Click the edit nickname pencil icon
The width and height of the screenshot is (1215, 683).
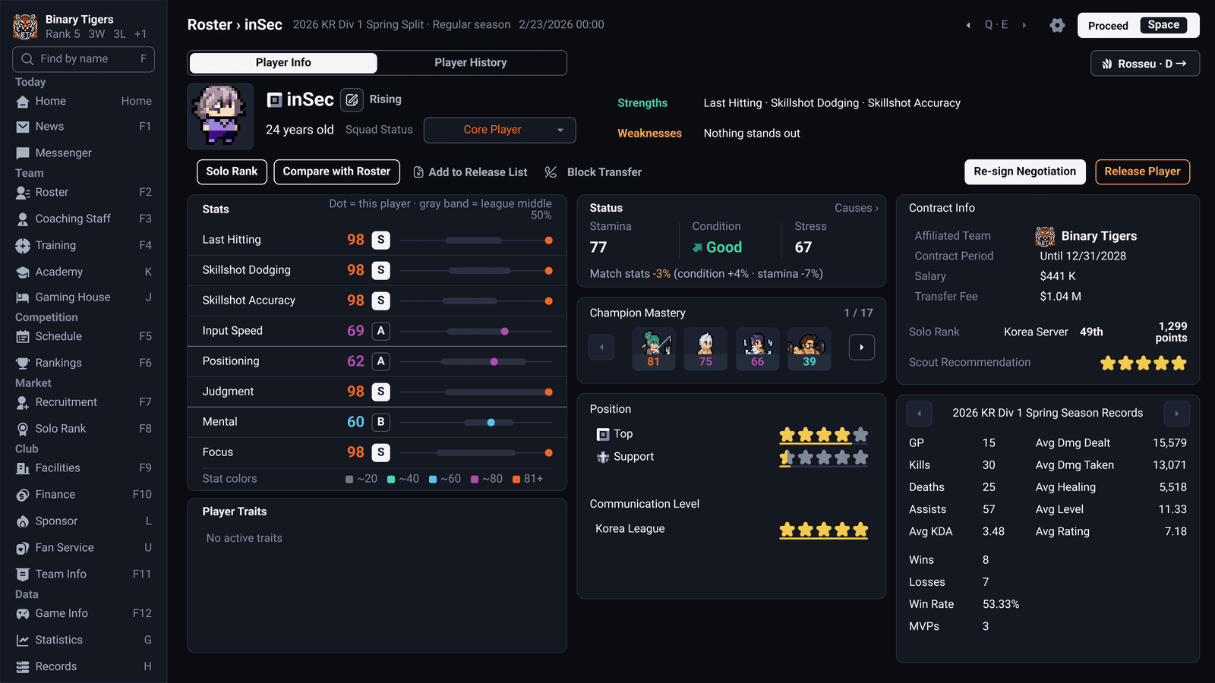click(x=352, y=99)
